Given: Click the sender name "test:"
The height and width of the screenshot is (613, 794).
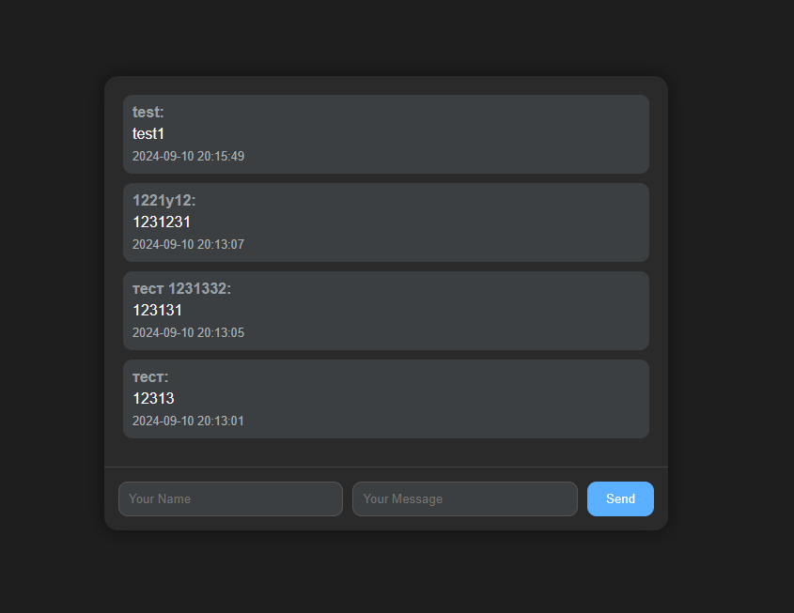Looking at the screenshot, I should (148, 113).
